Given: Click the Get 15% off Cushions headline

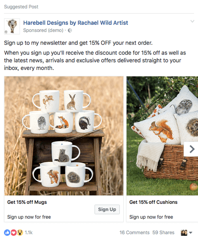Looking at the screenshot, I should pyautogui.click(x=154, y=202).
